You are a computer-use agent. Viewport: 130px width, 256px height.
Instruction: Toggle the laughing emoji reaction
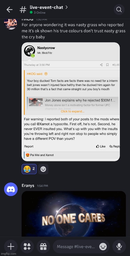(x=29, y=169)
